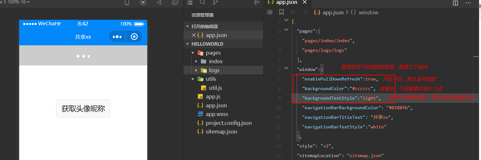The height and width of the screenshot is (160, 481).
Task: Open the source control branch icon
Action: [215, 2]
